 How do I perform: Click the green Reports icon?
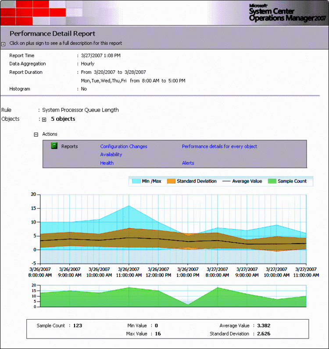tap(54, 146)
